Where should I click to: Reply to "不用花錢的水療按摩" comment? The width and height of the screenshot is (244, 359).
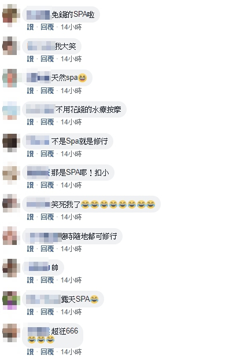click(47, 122)
